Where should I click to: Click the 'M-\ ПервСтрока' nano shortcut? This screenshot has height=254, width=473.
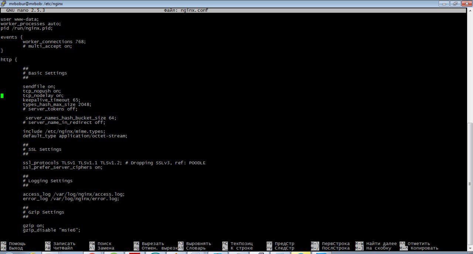click(x=330, y=243)
